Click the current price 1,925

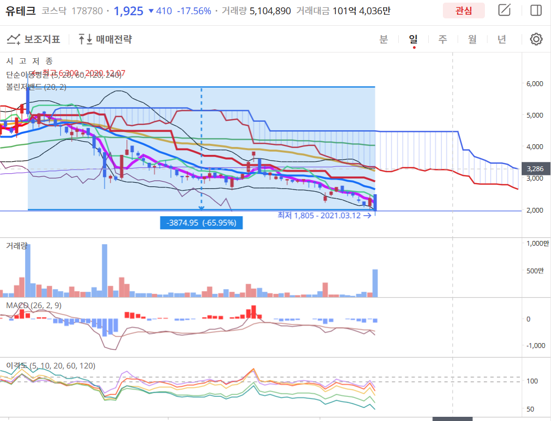(128, 11)
